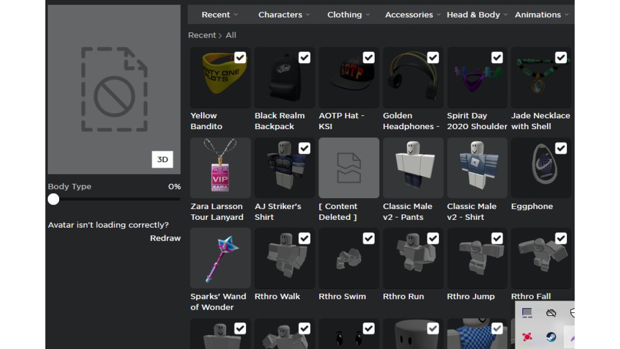Viewport: 620px width, 349px height.
Task: Select the Eggphone item thumbnail
Action: [541, 168]
